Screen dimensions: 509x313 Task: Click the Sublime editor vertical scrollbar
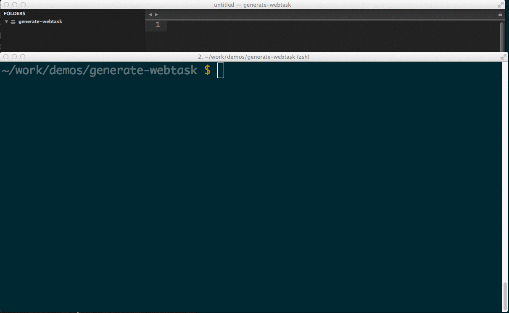coord(502,37)
